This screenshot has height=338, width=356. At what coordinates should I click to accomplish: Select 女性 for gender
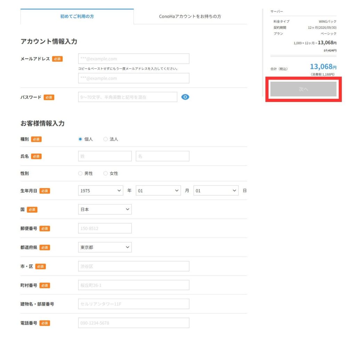coord(105,173)
